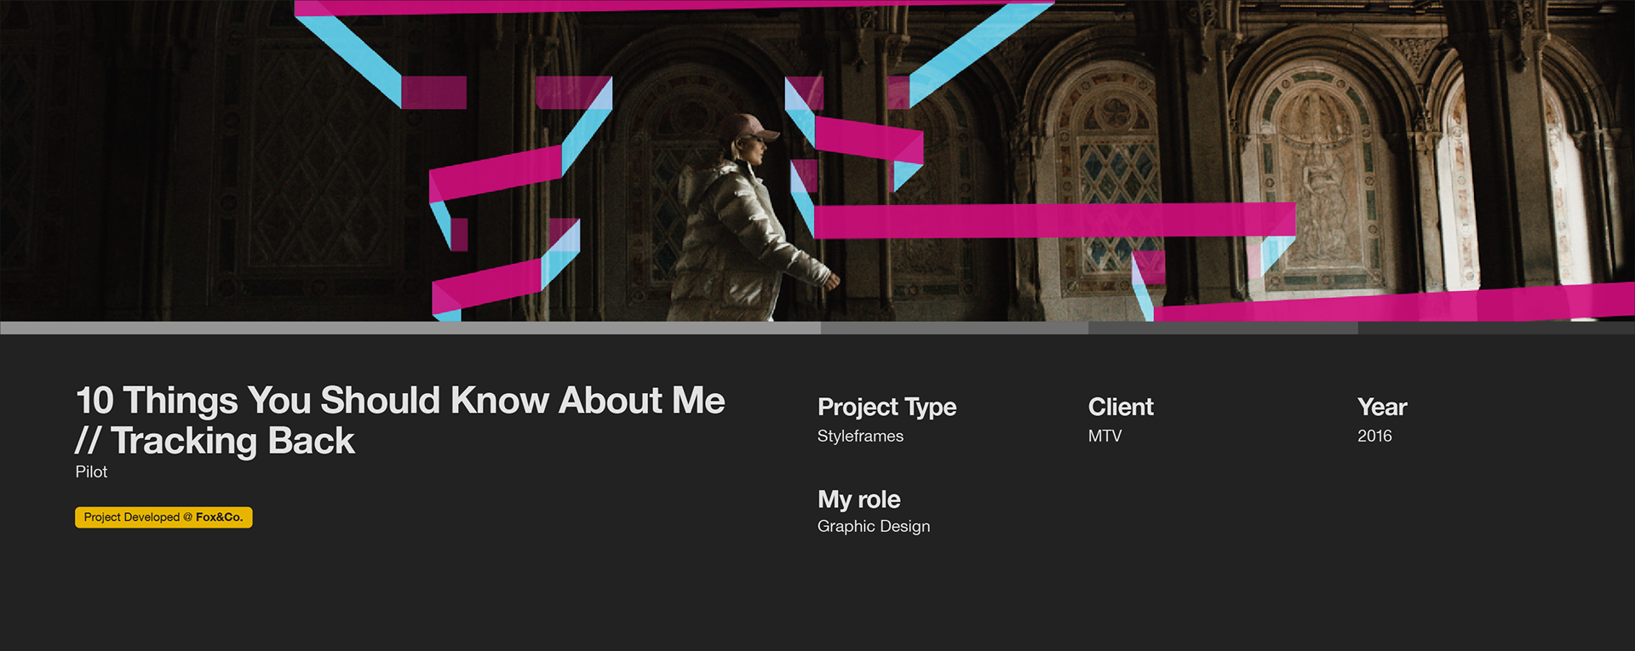Click the '10 Things You Should Know' title line
The image size is (1635, 651).
400,401
